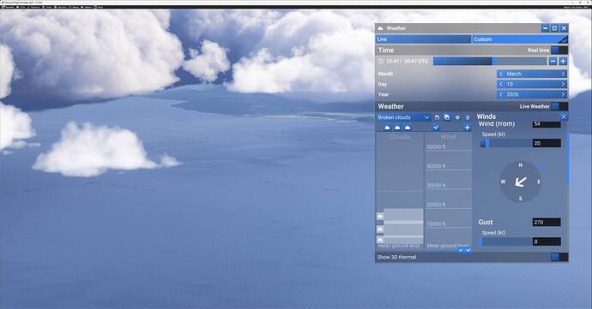Adjust the Gust Speed (kt) slider
592x309 pixels.
(506, 241)
